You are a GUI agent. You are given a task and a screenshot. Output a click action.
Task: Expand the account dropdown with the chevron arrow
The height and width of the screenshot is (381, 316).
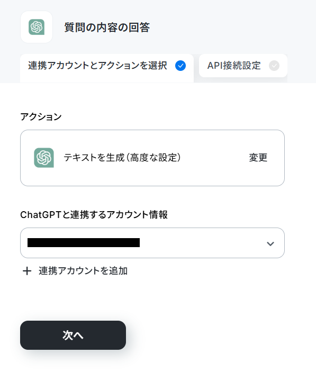[270, 243]
